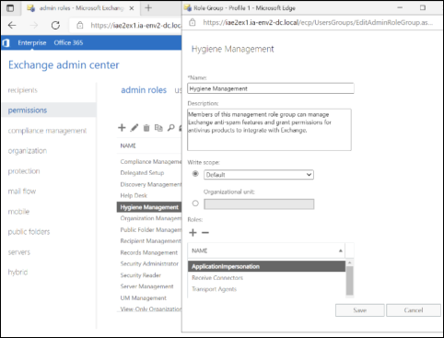Click the Name input field
The width and height of the screenshot is (444, 338).
271,88
